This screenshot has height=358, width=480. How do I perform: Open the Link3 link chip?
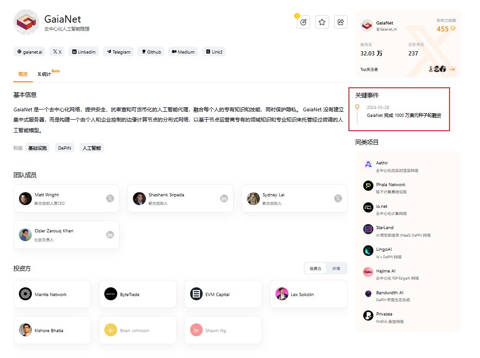click(214, 52)
